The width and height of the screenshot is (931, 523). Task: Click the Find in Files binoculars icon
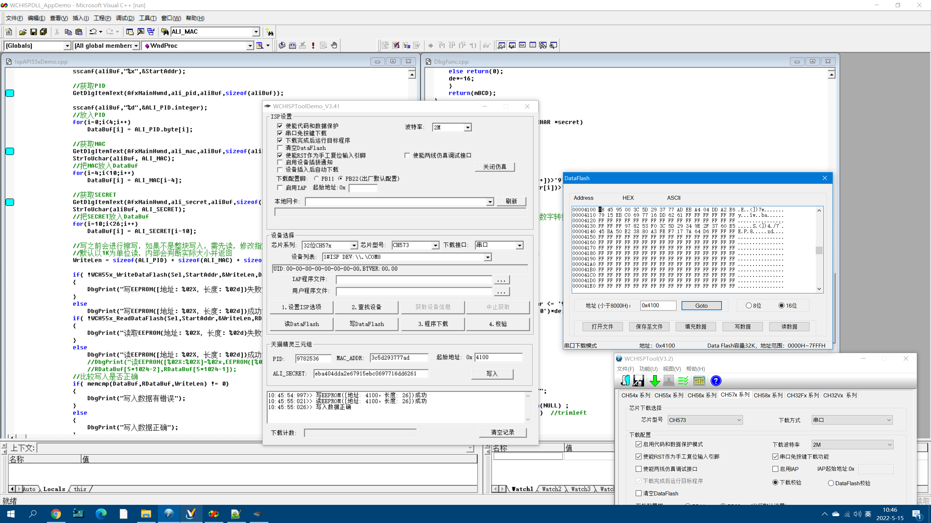coord(165,32)
